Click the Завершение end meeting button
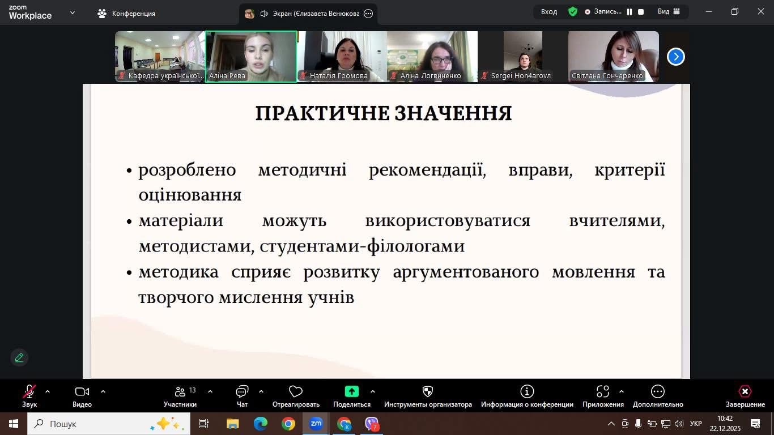Image resolution: width=774 pixels, height=435 pixels. tap(745, 395)
